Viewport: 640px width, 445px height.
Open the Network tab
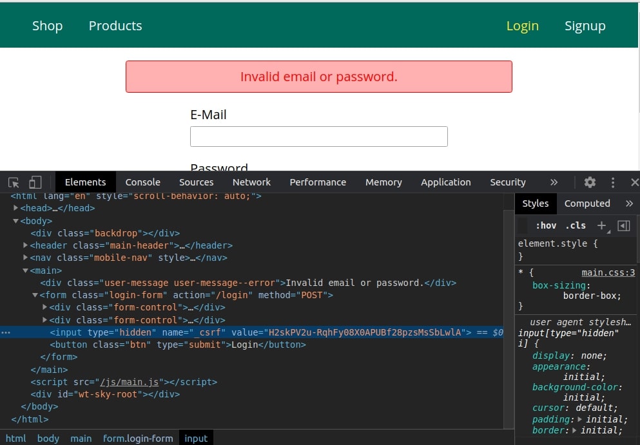pos(251,182)
